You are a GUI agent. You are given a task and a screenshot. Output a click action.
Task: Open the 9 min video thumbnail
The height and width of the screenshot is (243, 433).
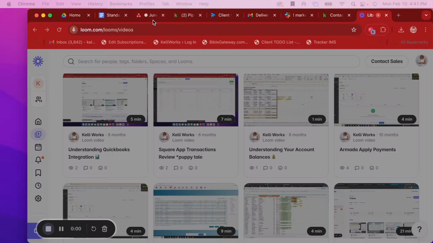tap(196, 211)
